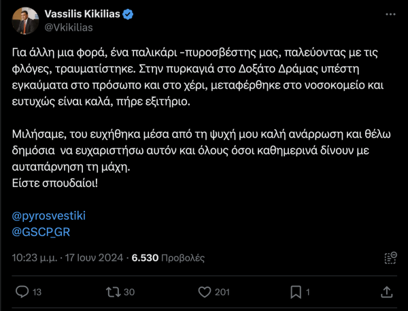This screenshot has width=408, height=311.
Task: Open the share tweet icon
Action: 386,292
